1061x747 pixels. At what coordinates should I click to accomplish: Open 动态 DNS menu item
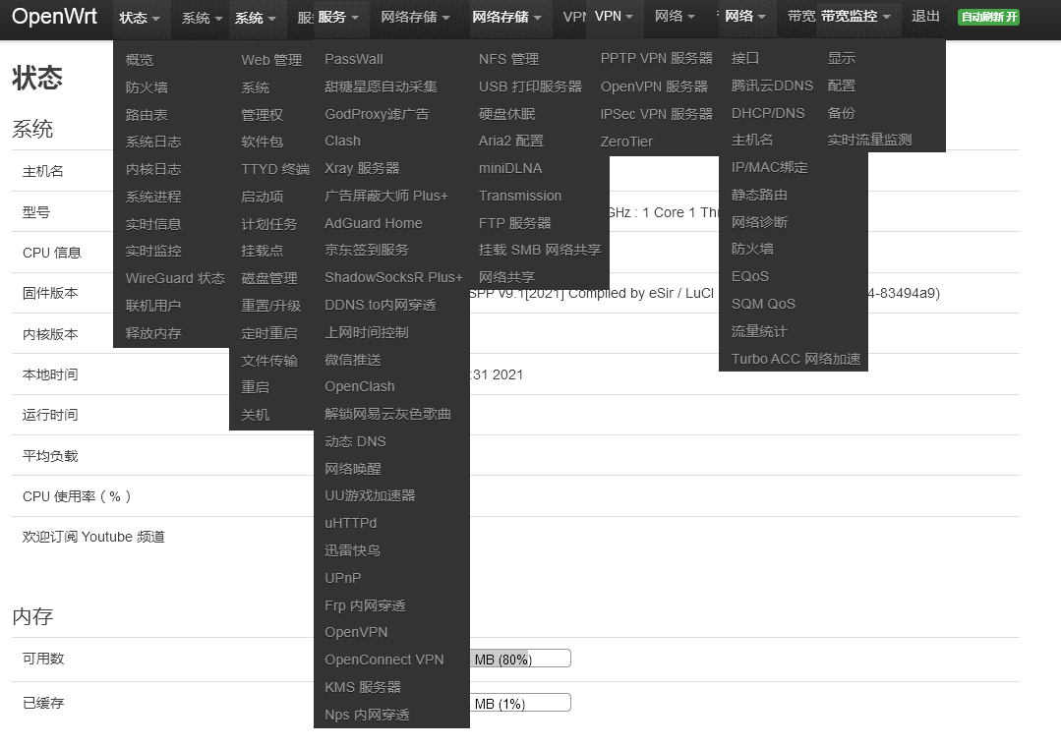355,442
